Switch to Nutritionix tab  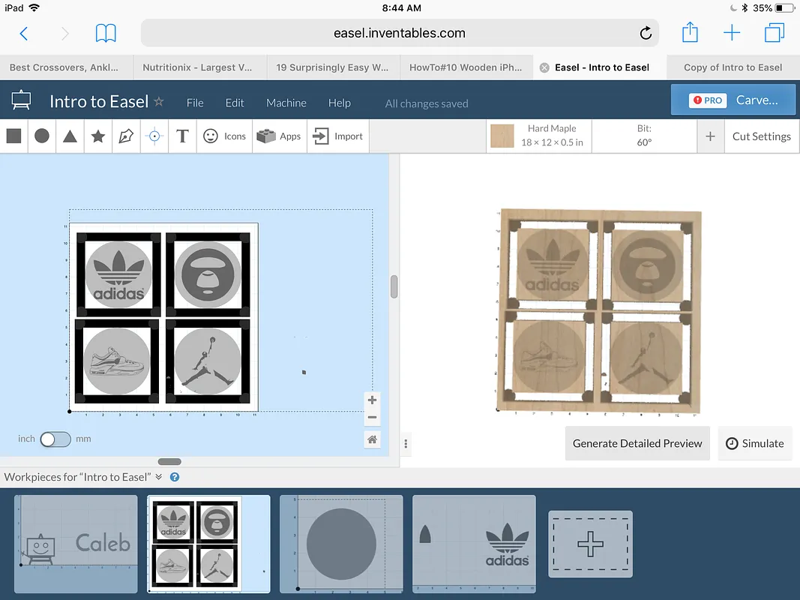tap(200, 67)
